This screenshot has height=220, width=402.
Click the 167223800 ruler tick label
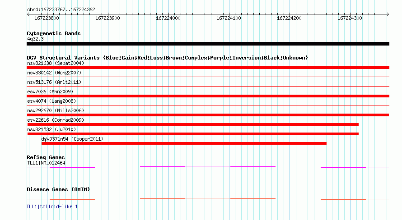(x=47, y=18)
